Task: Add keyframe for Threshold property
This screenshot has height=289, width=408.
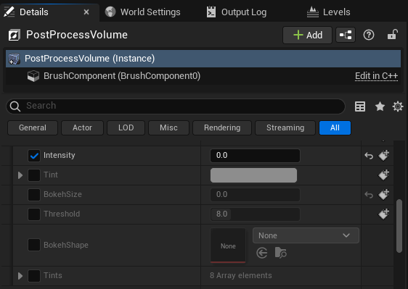Action: [383, 214]
